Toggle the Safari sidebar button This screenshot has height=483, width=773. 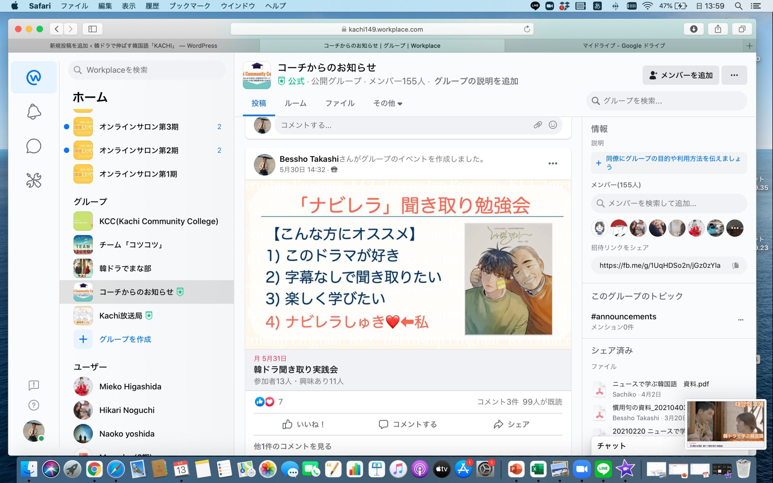[92, 29]
